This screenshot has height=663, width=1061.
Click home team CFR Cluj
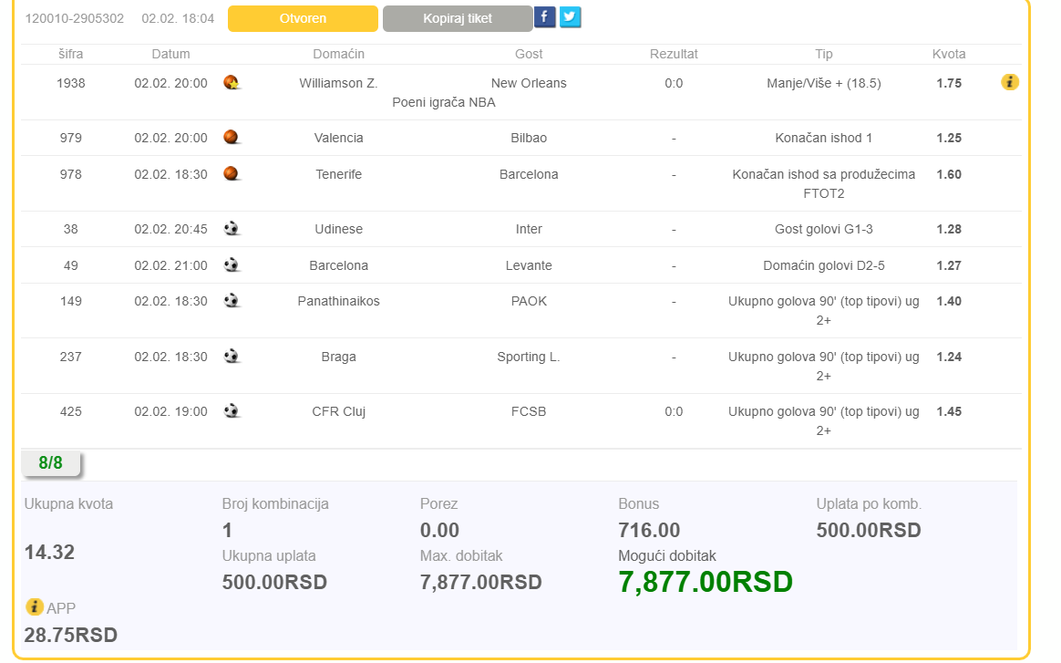pyautogui.click(x=338, y=411)
